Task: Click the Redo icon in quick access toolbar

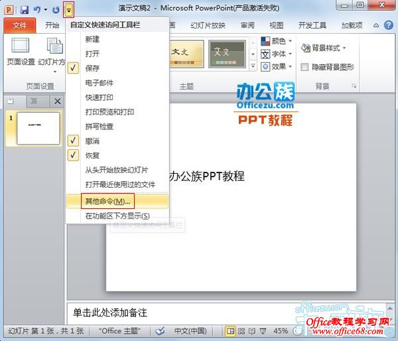Action: pyautogui.click(x=56, y=10)
